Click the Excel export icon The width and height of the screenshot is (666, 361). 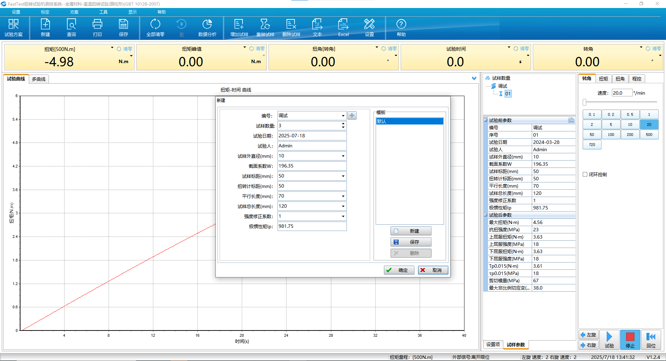343,27
